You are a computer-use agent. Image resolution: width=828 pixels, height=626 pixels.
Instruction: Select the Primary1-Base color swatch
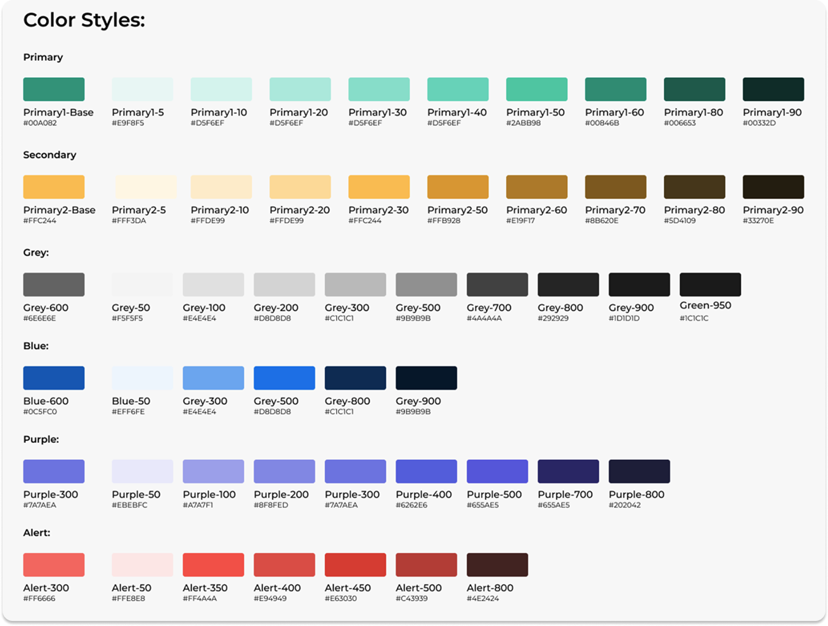coord(54,89)
